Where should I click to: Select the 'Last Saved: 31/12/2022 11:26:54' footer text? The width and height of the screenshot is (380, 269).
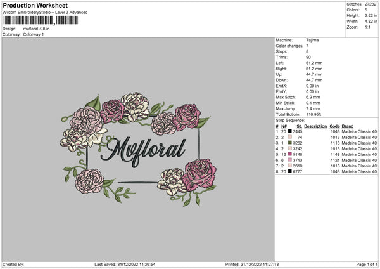(125, 264)
